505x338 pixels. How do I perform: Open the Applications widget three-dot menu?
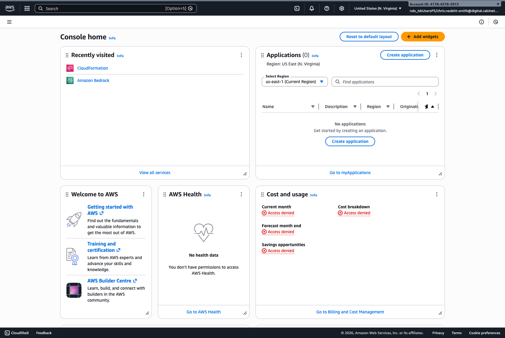(x=437, y=55)
